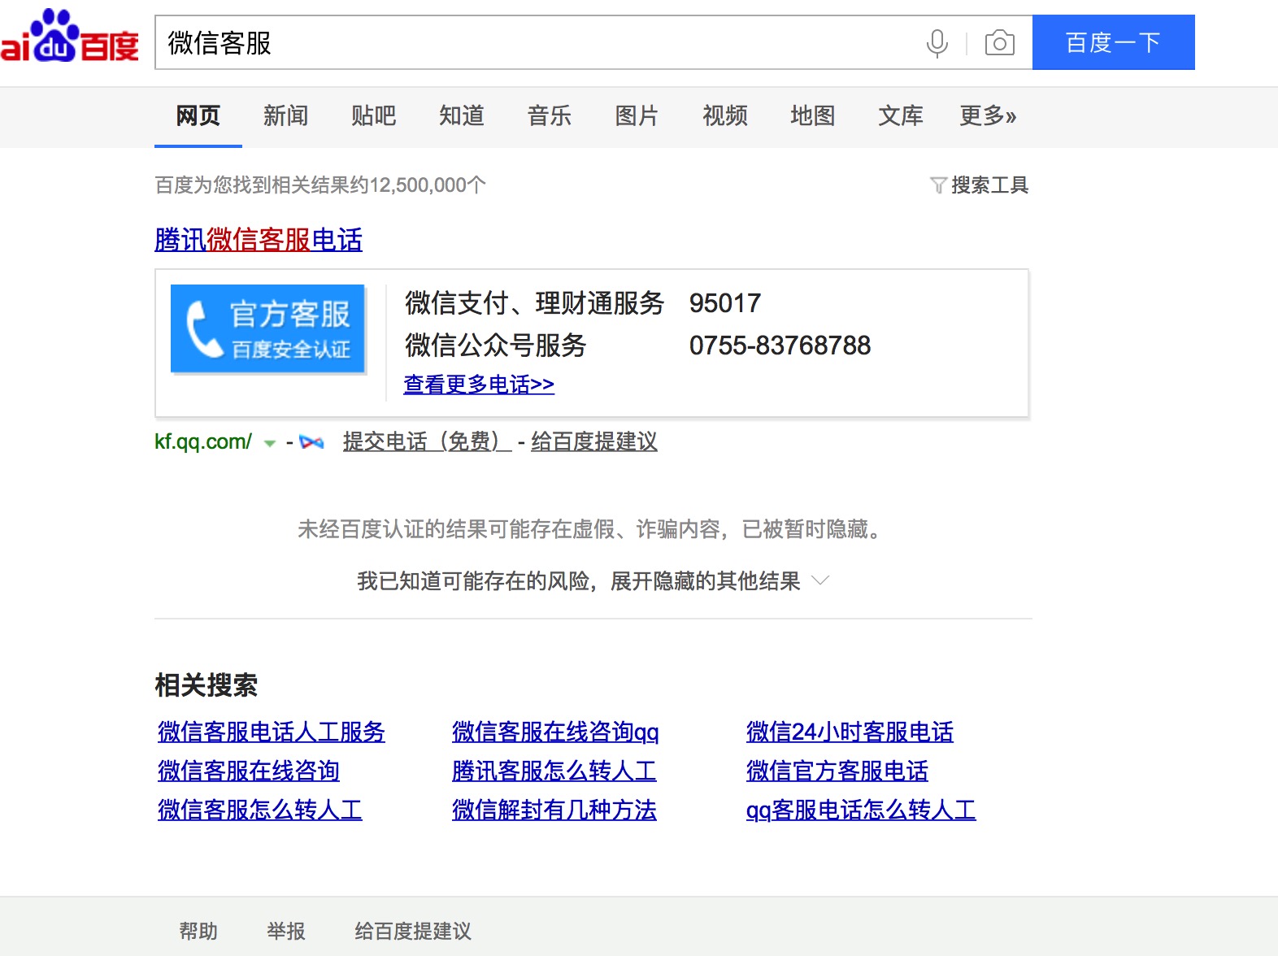The width and height of the screenshot is (1278, 956).
Task: Click 我已知道可能存在的风险，展开隐藏的其他结果
Action: pos(579,580)
